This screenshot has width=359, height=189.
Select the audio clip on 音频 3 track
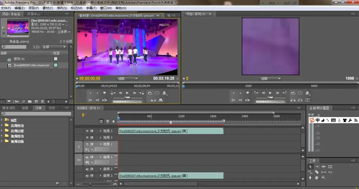tap(171, 176)
